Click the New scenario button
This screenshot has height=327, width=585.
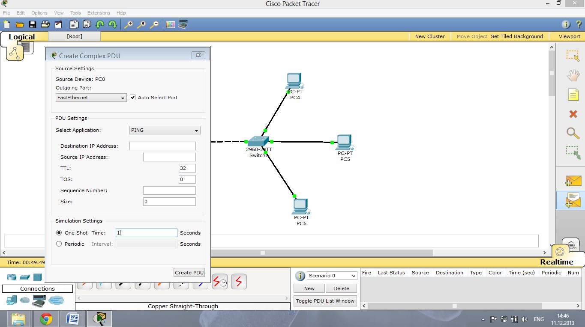[309, 288]
